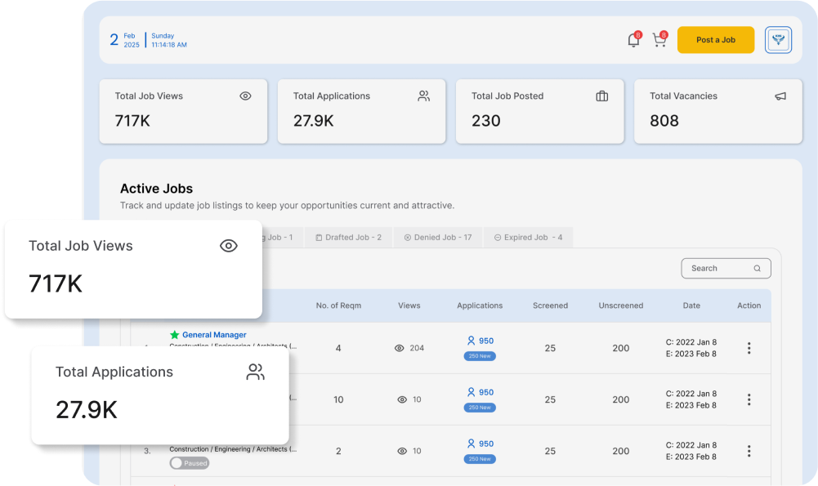
Task: Click the people icon on floating Total Applications card
Action: pyautogui.click(x=256, y=372)
